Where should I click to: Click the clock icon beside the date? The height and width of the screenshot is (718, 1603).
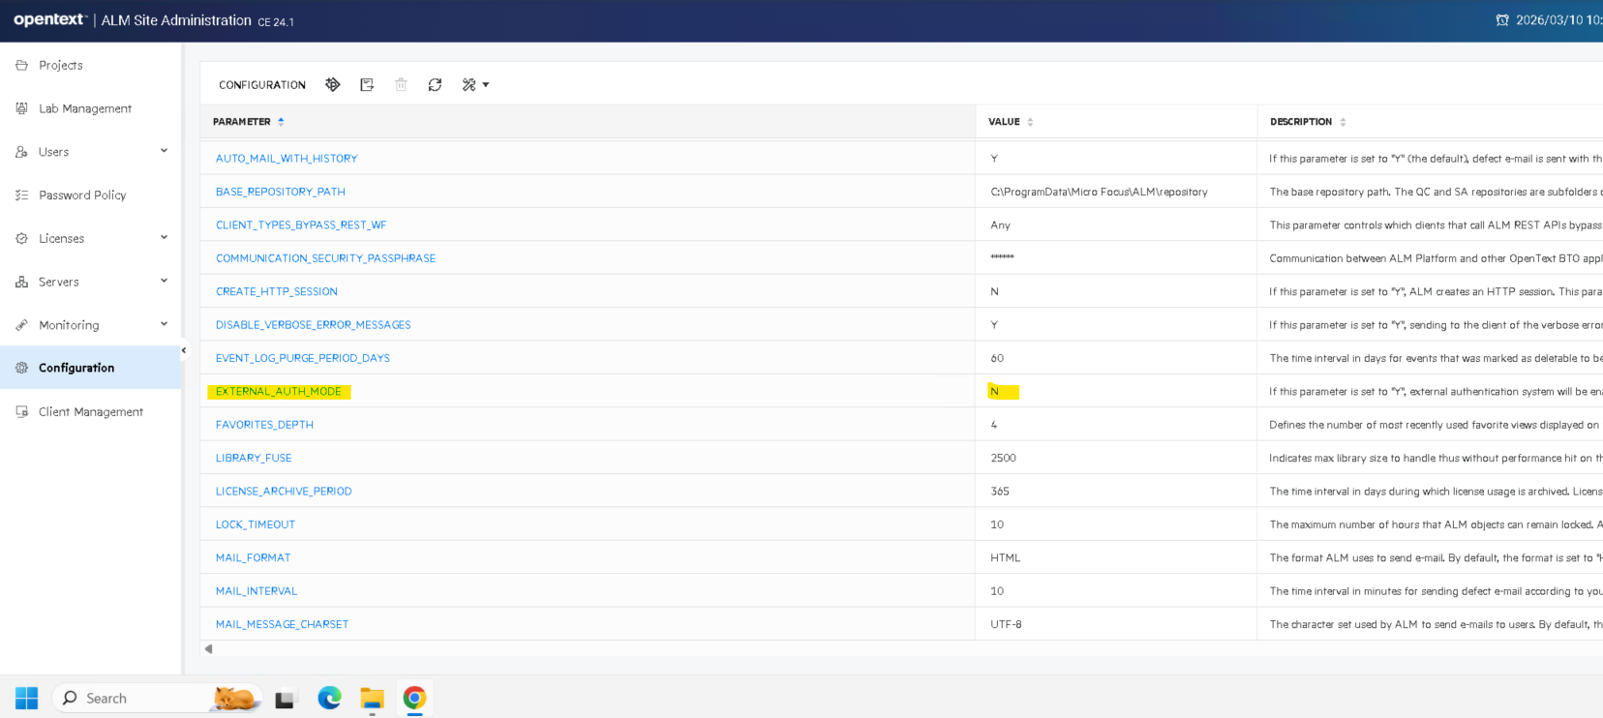click(1502, 20)
